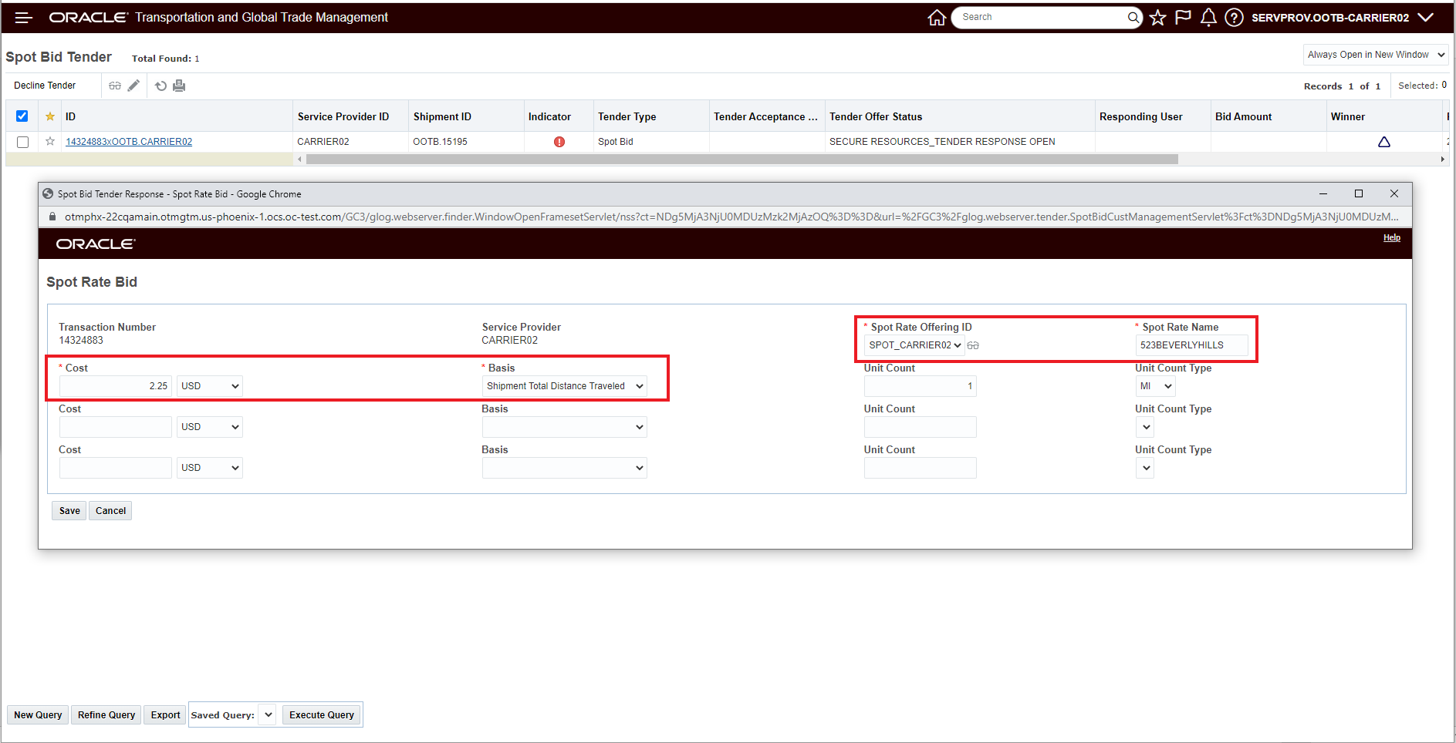Click the New Query button
Viewport: 1456px width, 743px height.
pyautogui.click(x=38, y=715)
